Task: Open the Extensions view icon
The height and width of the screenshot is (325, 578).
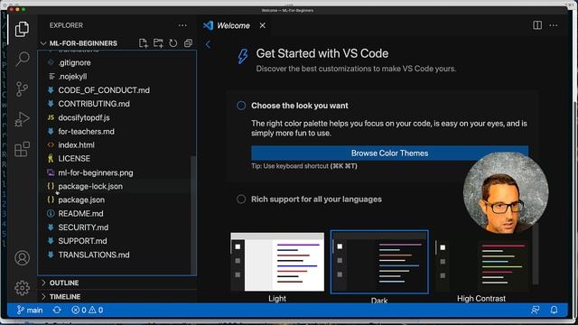Action: coord(22,149)
